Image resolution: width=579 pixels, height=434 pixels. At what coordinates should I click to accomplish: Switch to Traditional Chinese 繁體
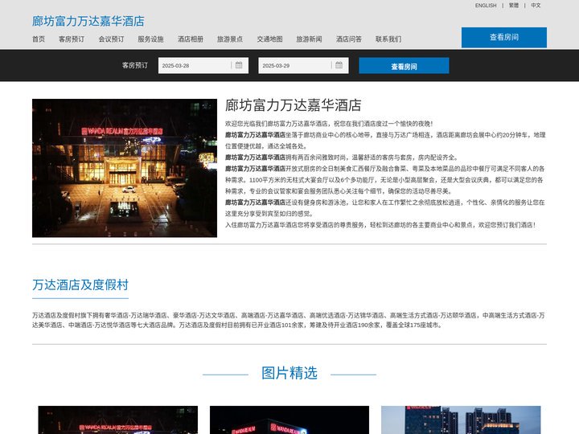point(514,6)
